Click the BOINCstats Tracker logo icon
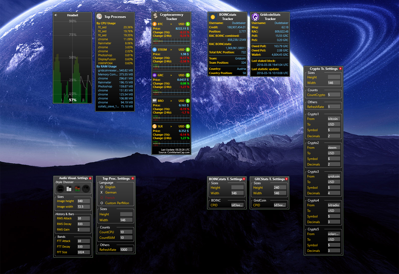The width and height of the screenshot is (399, 274). (x=213, y=17)
